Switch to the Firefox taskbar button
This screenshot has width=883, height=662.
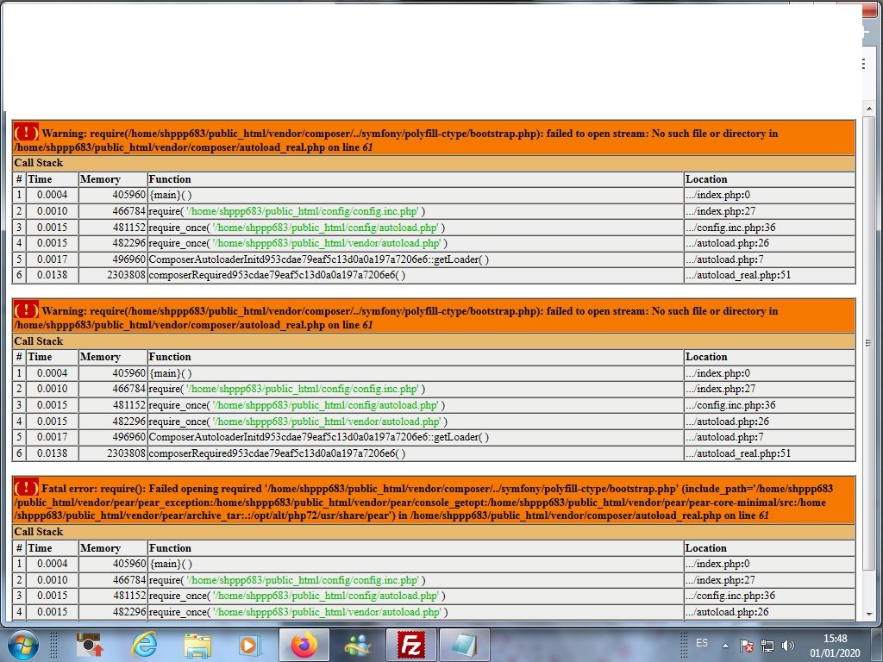(304, 645)
